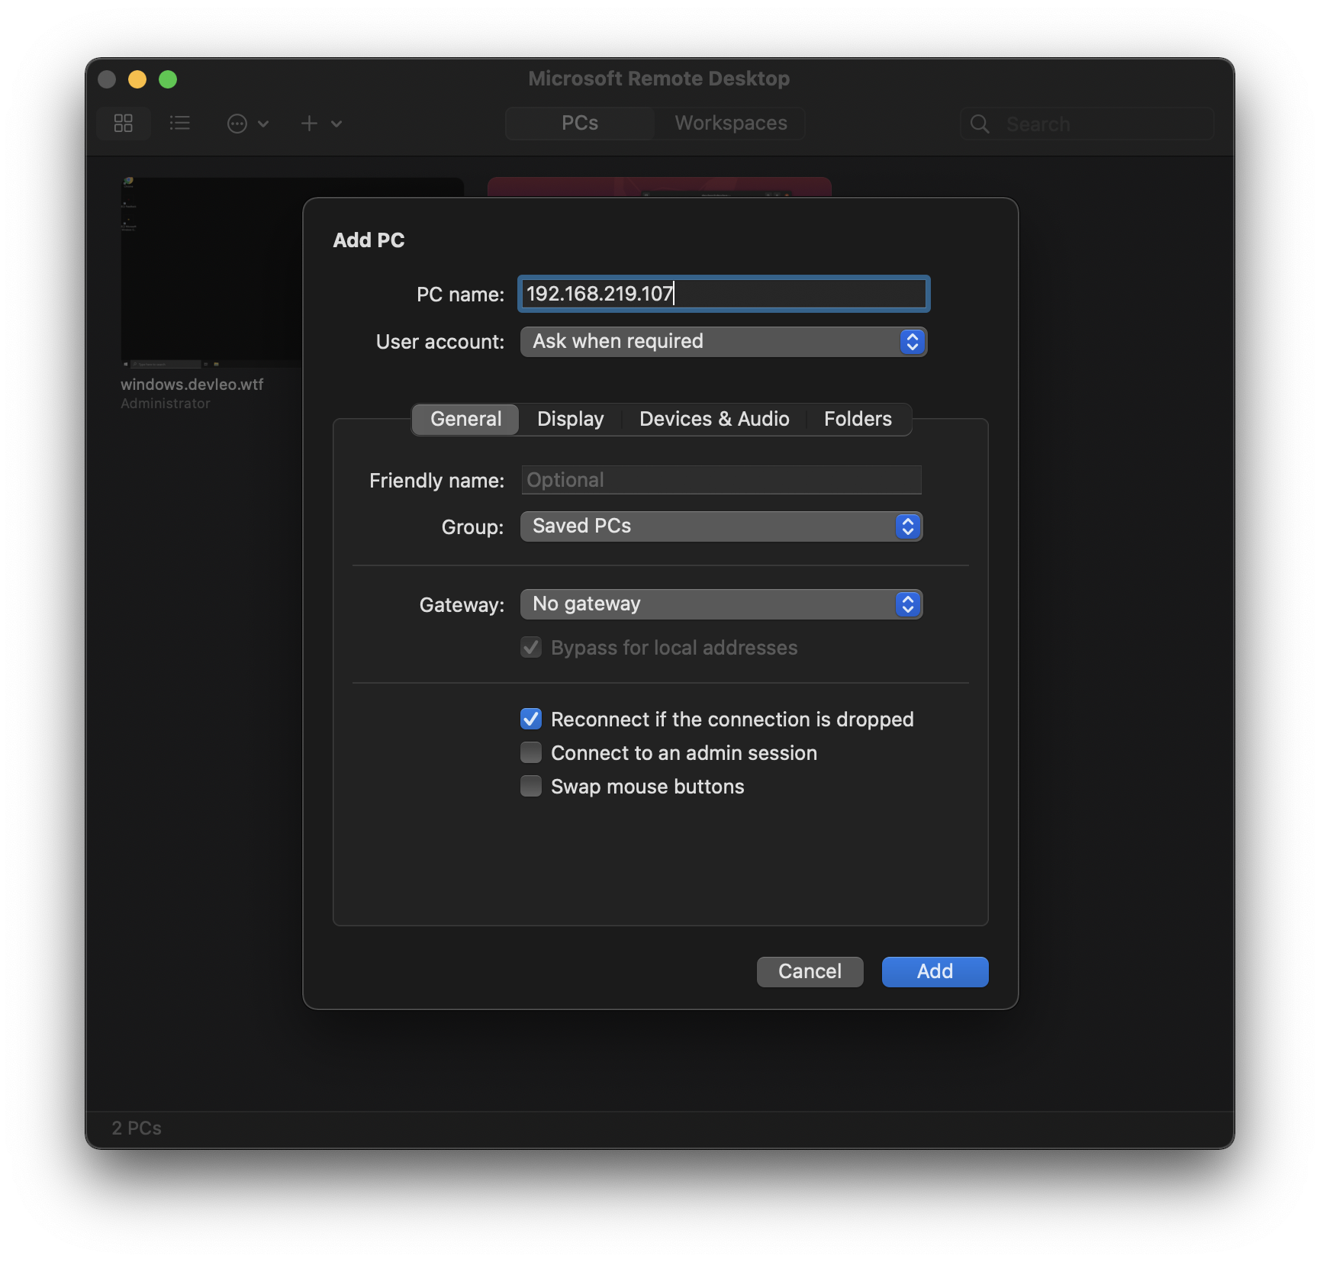The image size is (1320, 1262).
Task: Switch to grid view icon in toolbar
Action: tap(124, 124)
